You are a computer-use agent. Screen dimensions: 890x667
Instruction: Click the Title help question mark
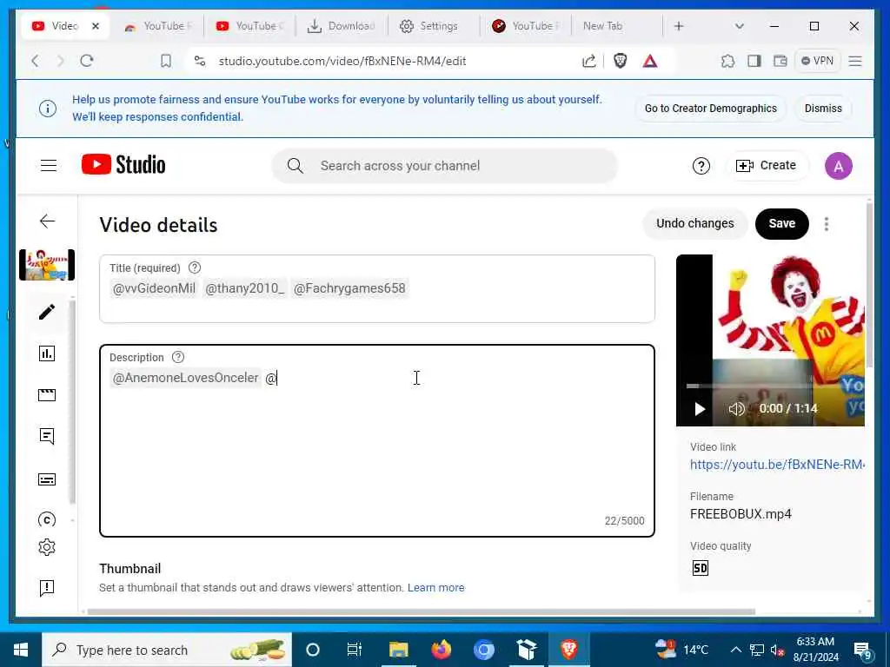[195, 267]
